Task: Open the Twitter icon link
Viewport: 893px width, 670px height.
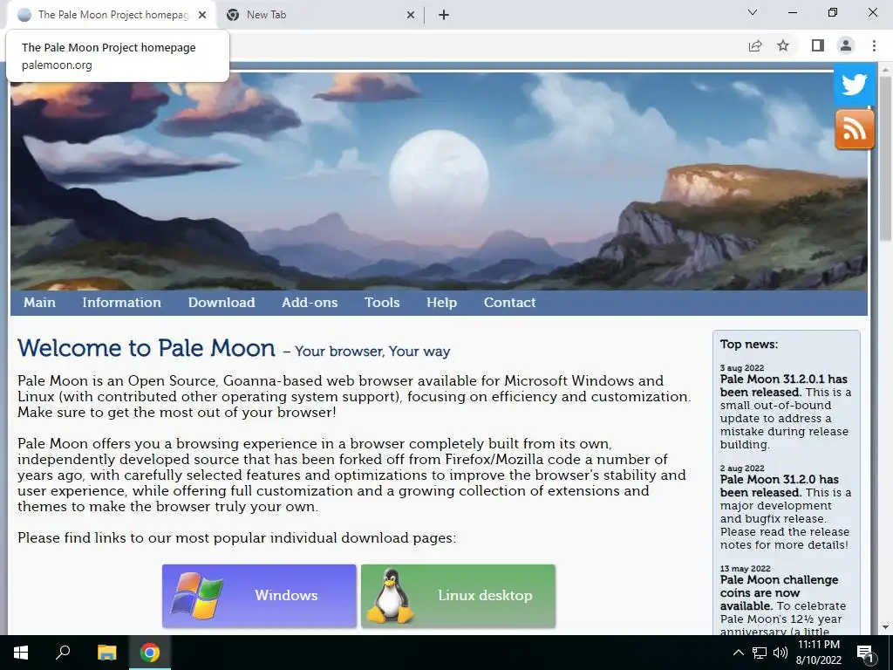Action: coord(855,85)
